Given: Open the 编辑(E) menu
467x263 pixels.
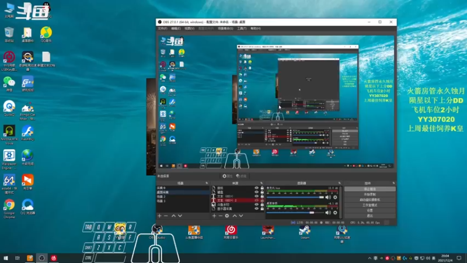Looking at the screenshot, I should click(x=176, y=28).
